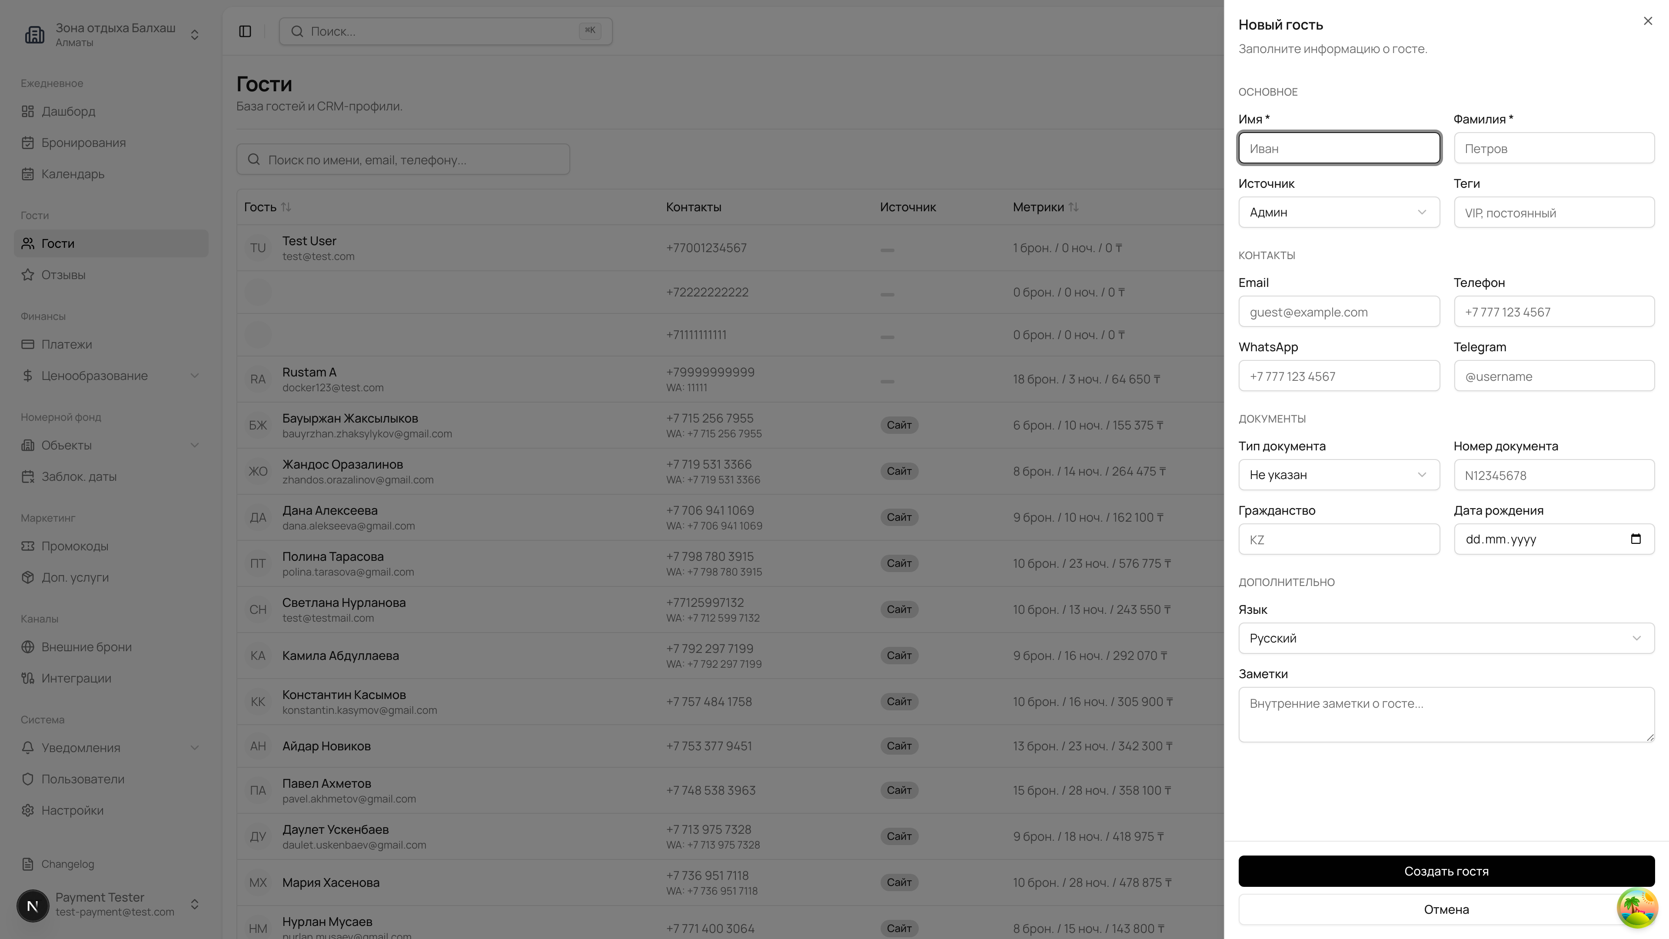Close the Новый гость panel
The height and width of the screenshot is (939, 1669).
click(x=1648, y=21)
